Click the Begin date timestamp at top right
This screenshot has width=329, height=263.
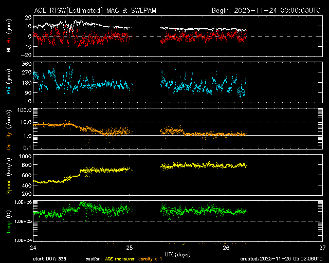(267, 10)
